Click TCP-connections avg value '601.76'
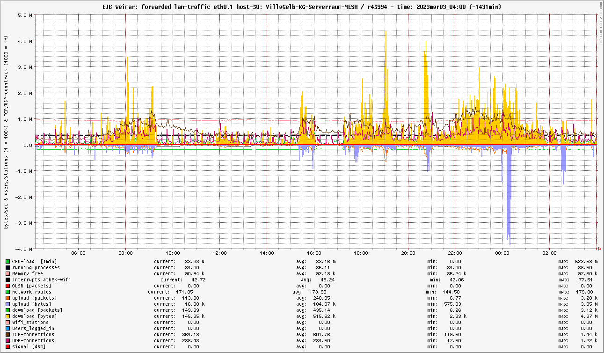The height and width of the screenshot is (353, 604). 321,334
